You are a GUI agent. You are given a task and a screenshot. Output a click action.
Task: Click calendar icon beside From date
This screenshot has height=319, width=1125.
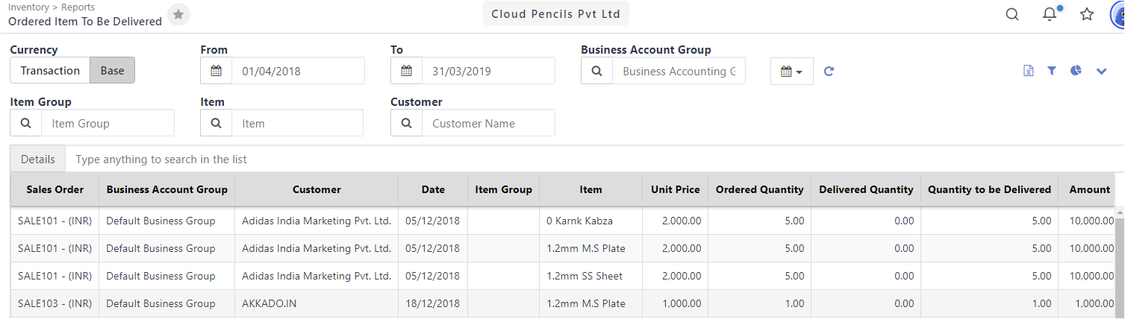(216, 72)
